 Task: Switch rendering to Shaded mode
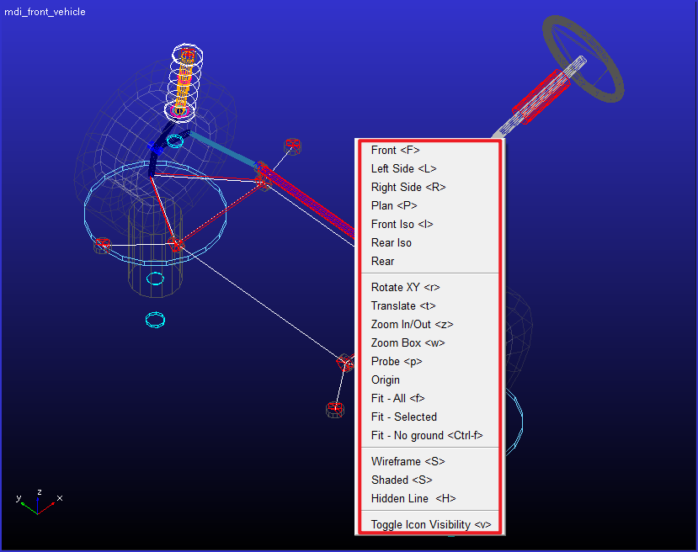[x=430, y=480]
